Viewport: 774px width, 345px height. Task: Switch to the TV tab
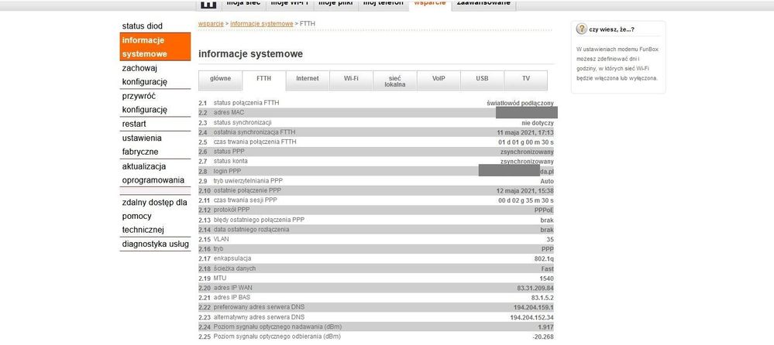pos(525,78)
